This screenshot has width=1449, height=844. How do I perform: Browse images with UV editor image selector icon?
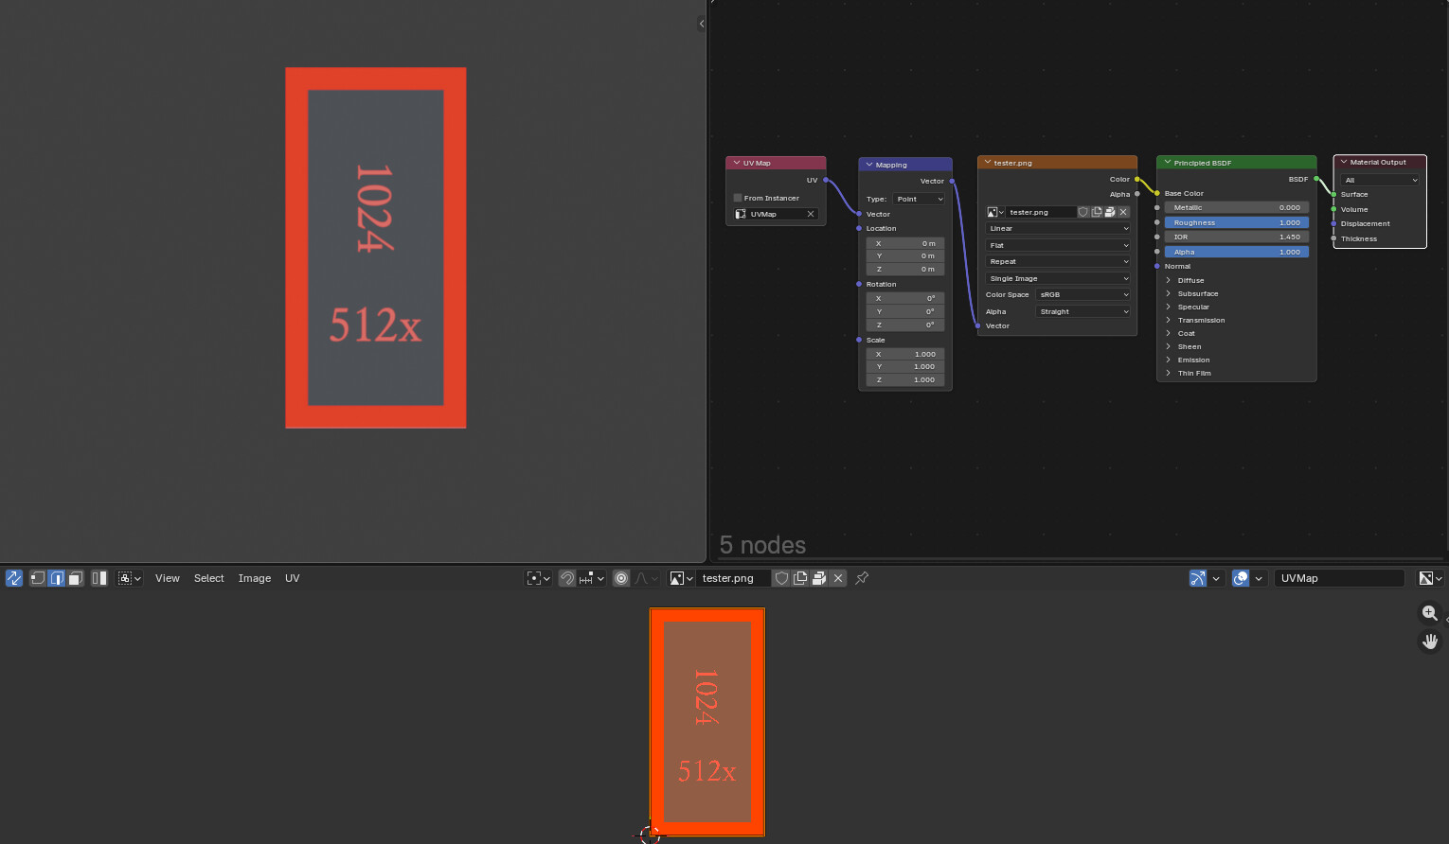point(682,578)
